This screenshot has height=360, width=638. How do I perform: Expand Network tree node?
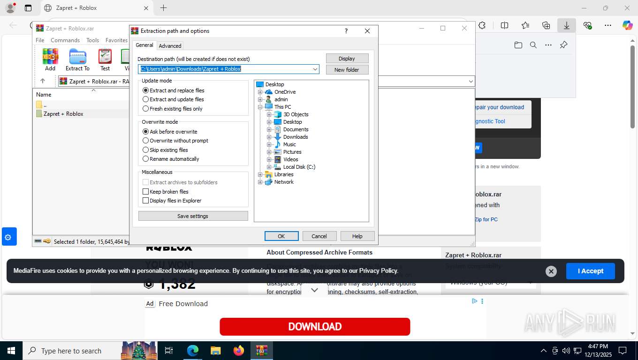tap(260, 182)
